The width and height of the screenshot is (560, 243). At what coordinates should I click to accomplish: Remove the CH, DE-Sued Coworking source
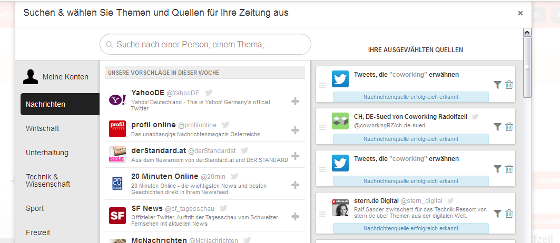click(509, 127)
